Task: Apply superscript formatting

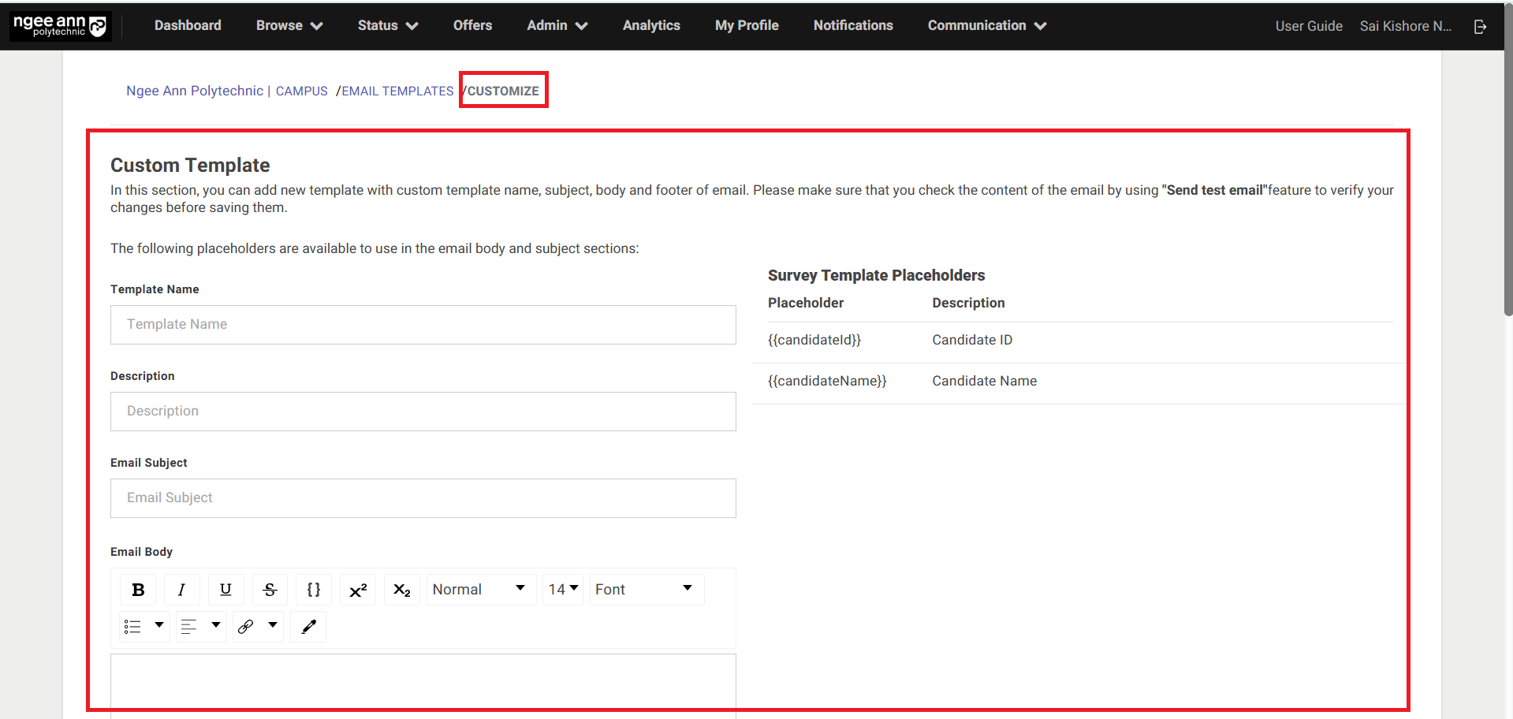Action: pyautogui.click(x=358, y=590)
